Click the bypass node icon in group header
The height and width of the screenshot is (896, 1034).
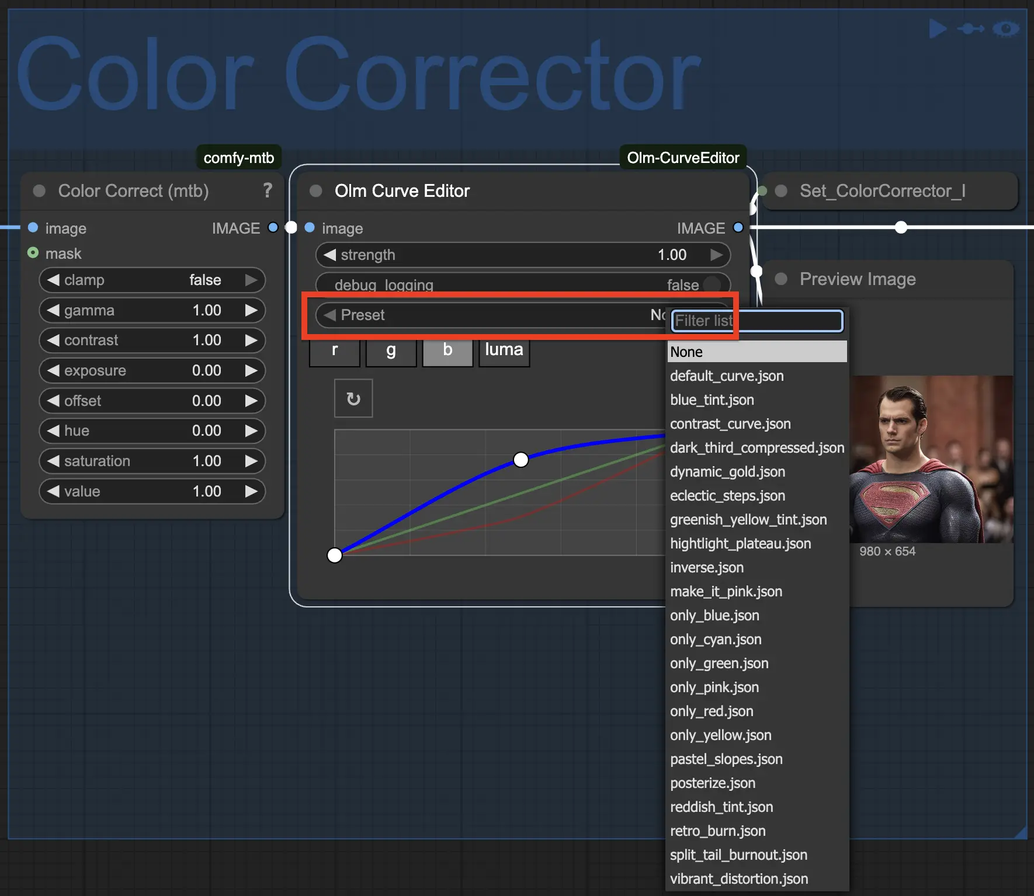click(971, 29)
